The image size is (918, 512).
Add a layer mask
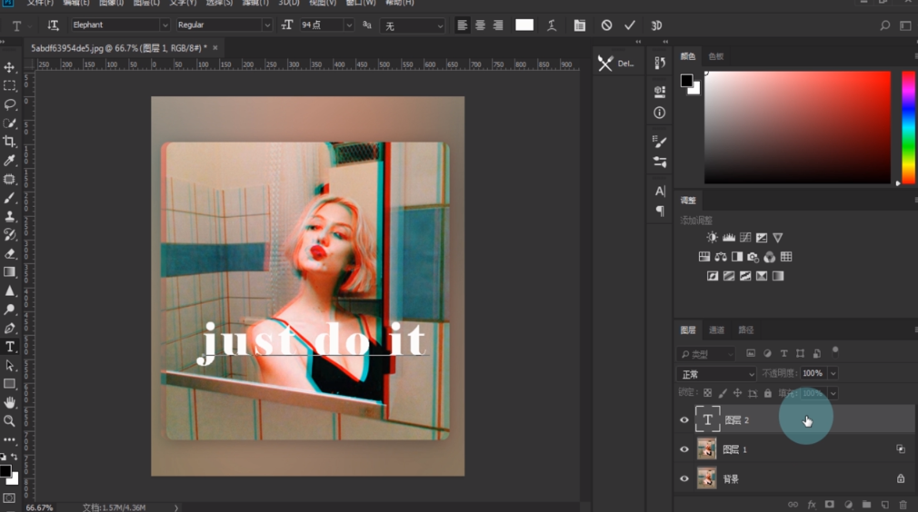coord(830,505)
